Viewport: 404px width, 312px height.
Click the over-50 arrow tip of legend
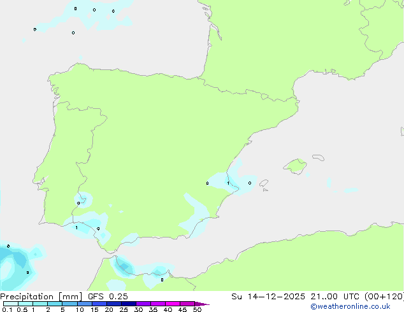coord(202,304)
